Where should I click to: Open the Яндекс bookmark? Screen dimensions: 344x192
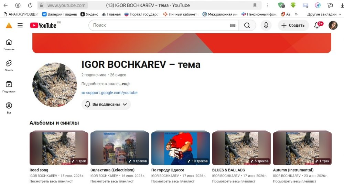pos(89,14)
